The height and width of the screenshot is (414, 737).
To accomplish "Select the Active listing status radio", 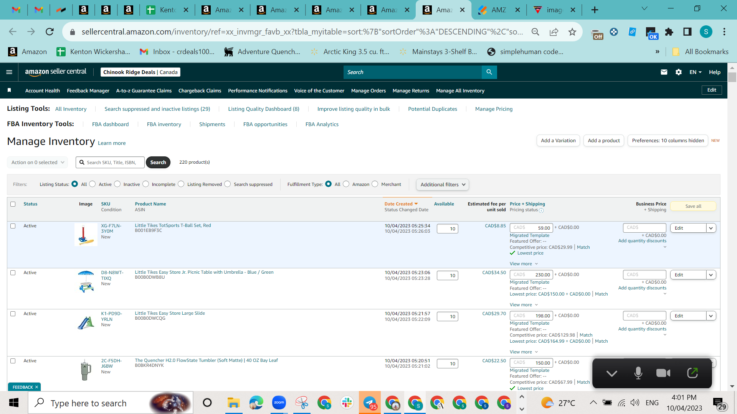I will [93, 184].
